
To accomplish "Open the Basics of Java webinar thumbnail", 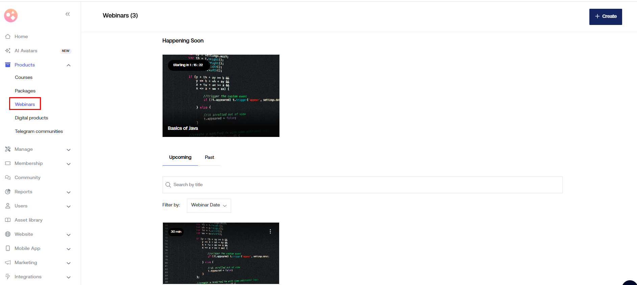I will click(x=221, y=96).
